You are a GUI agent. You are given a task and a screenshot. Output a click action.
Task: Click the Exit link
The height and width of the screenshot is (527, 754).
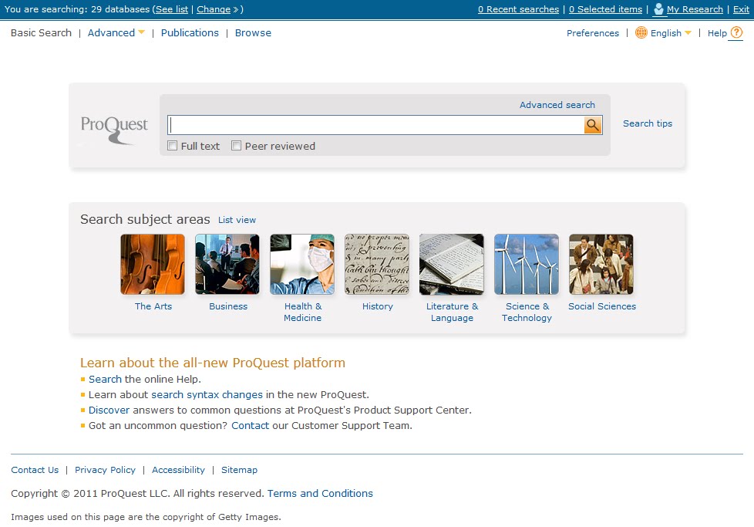(x=741, y=9)
